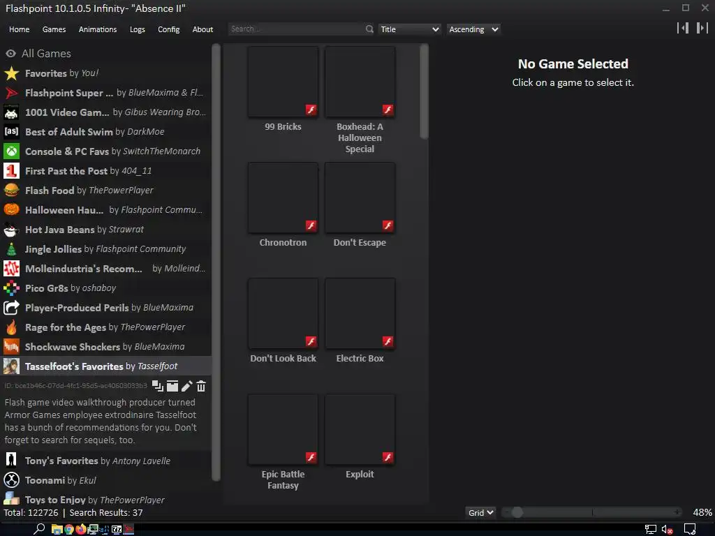Screen dimensions: 715x536
Task: Open Windows taskbar search
Action: pos(39,529)
